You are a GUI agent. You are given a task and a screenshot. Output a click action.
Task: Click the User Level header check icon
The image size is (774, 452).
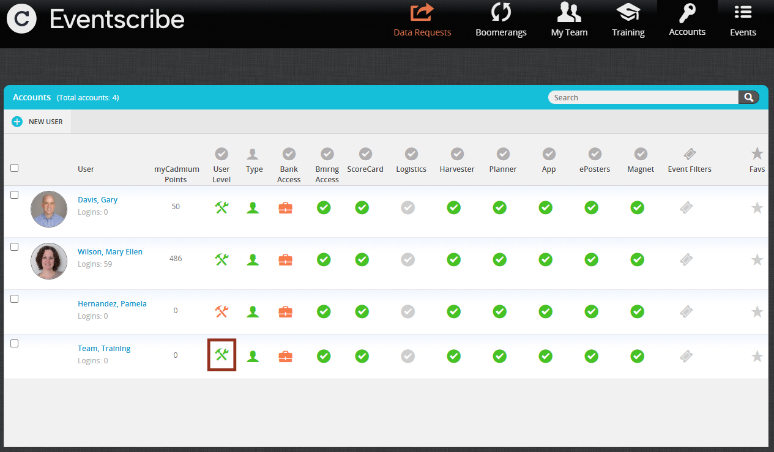221,154
